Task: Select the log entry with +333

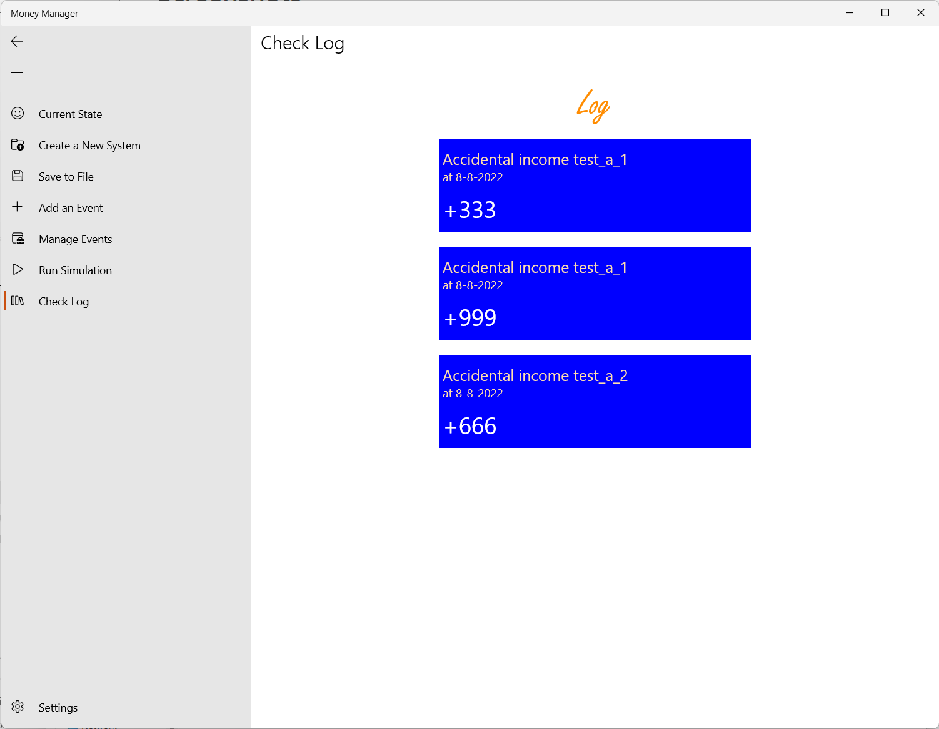Action: (x=595, y=186)
